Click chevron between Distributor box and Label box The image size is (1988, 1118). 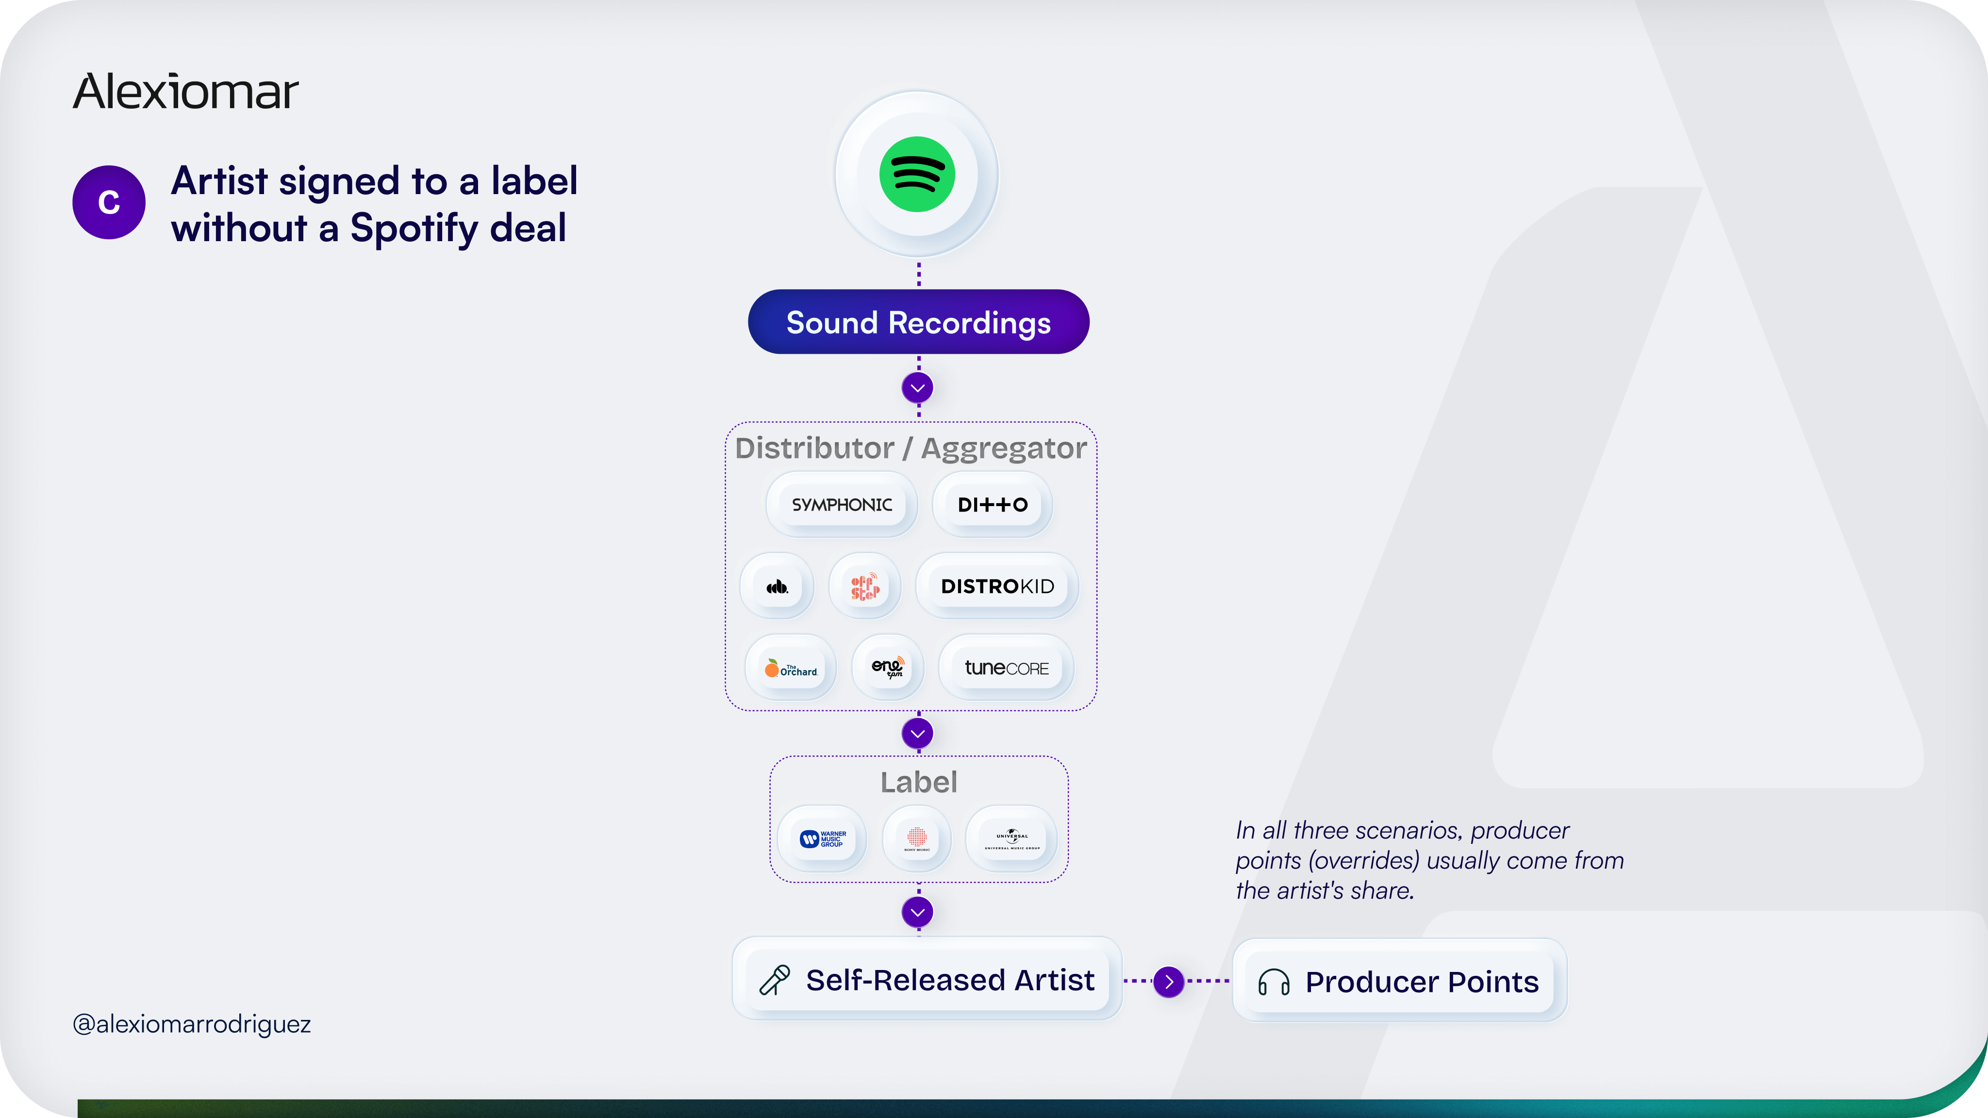pyautogui.click(x=918, y=734)
